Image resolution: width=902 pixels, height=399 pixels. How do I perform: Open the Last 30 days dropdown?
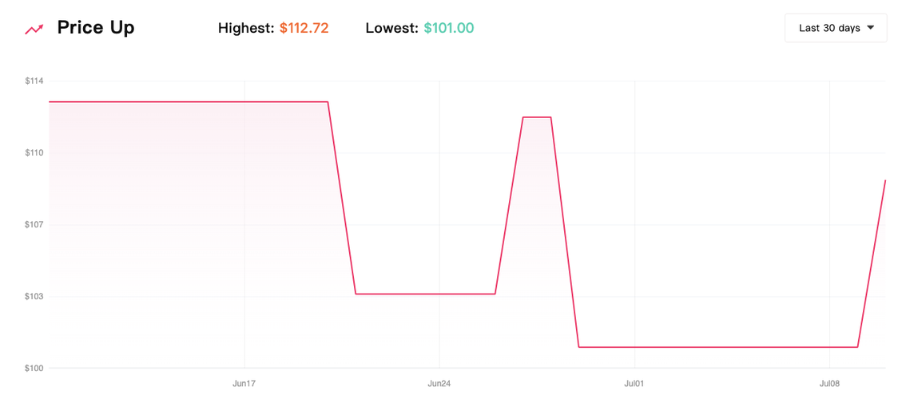tap(836, 28)
